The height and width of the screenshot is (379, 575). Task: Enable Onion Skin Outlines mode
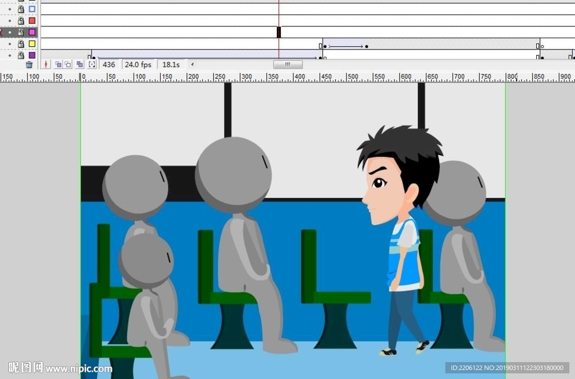point(68,65)
